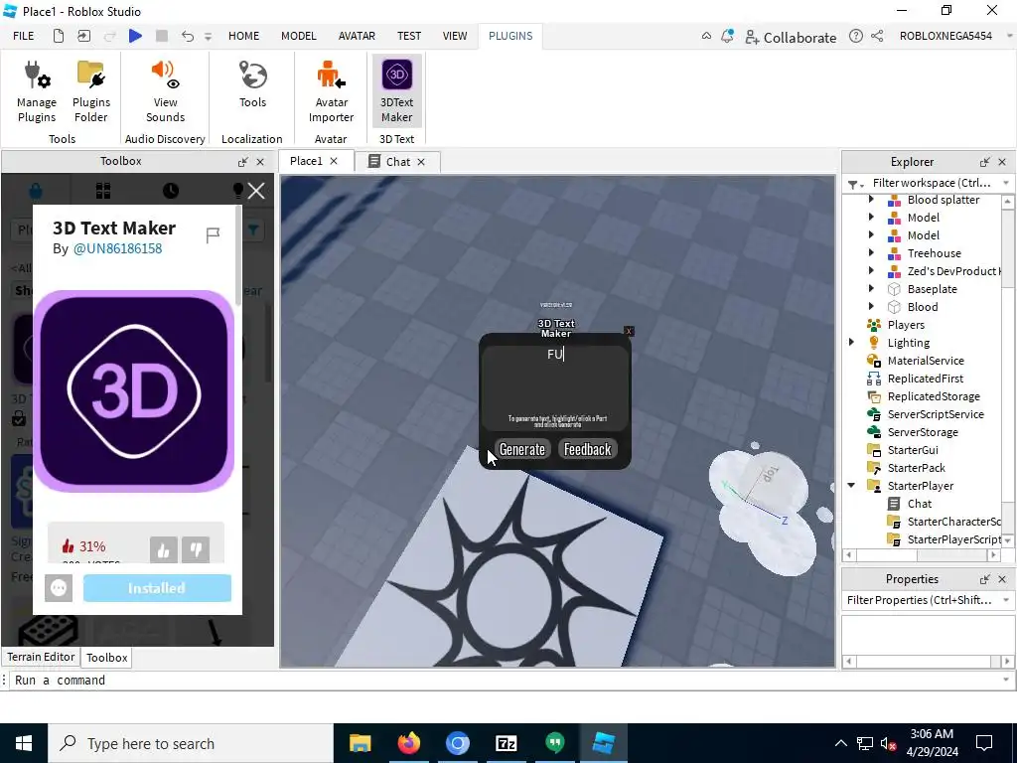This screenshot has height=763, width=1017.
Task: Open creator link @UN86186158
Action: point(117,248)
